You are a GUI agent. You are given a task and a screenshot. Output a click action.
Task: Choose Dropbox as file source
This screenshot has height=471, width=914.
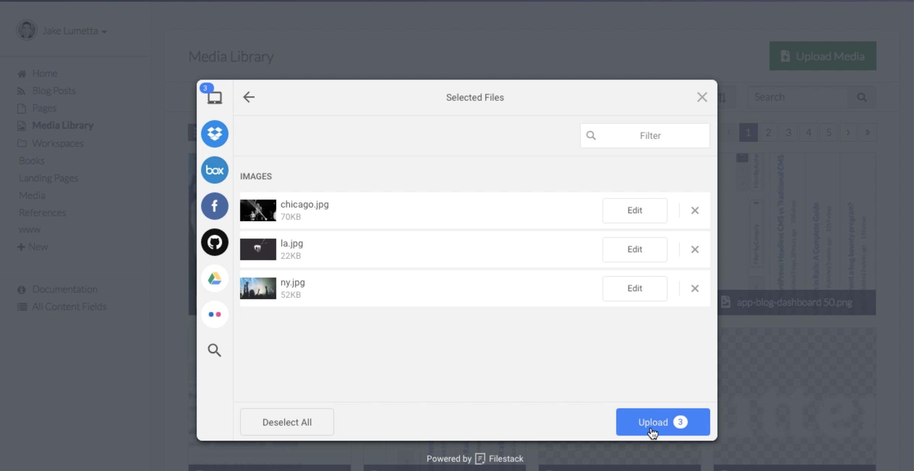click(x=215, y=134)
